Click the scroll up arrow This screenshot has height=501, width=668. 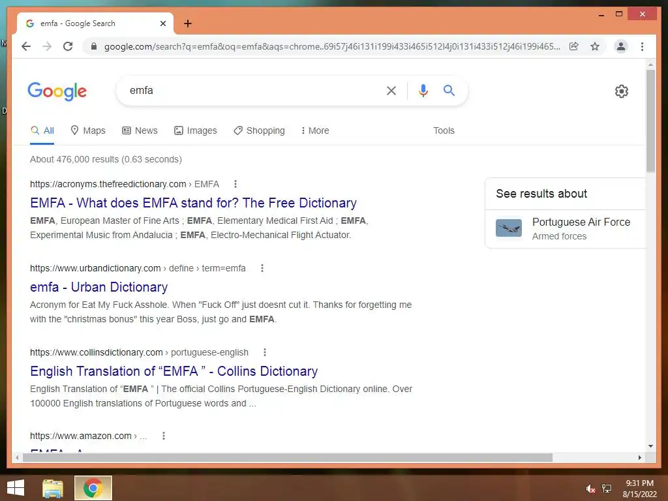coord(650,65)
